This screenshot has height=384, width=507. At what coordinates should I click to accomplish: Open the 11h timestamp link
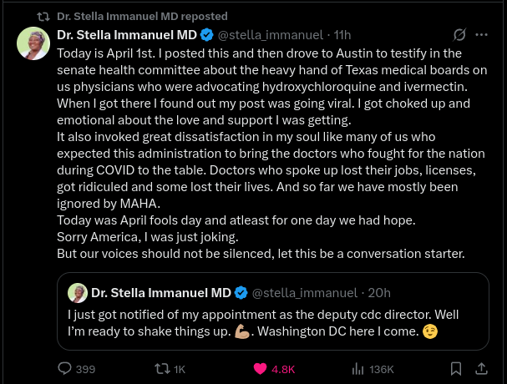click(x=342, y=35)
